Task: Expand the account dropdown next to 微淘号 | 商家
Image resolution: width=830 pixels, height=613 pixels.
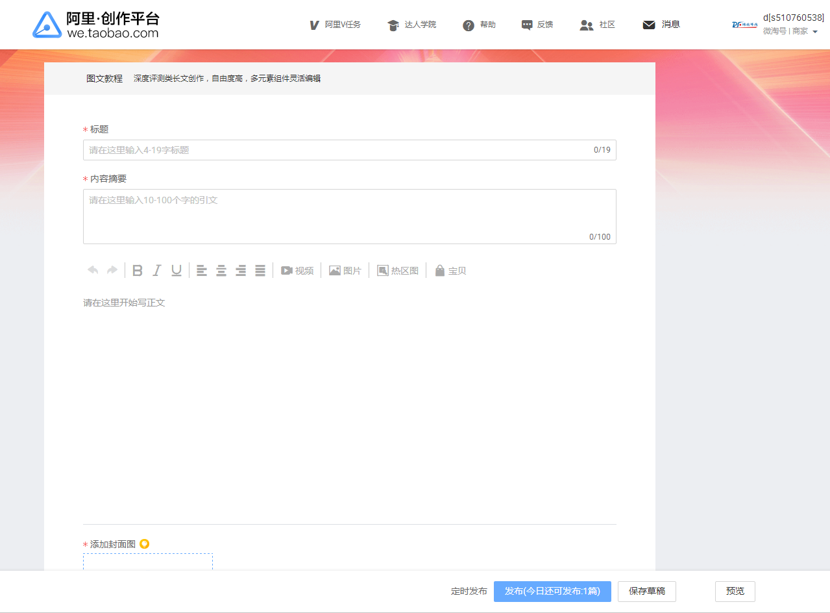Action: coord(815,31)
